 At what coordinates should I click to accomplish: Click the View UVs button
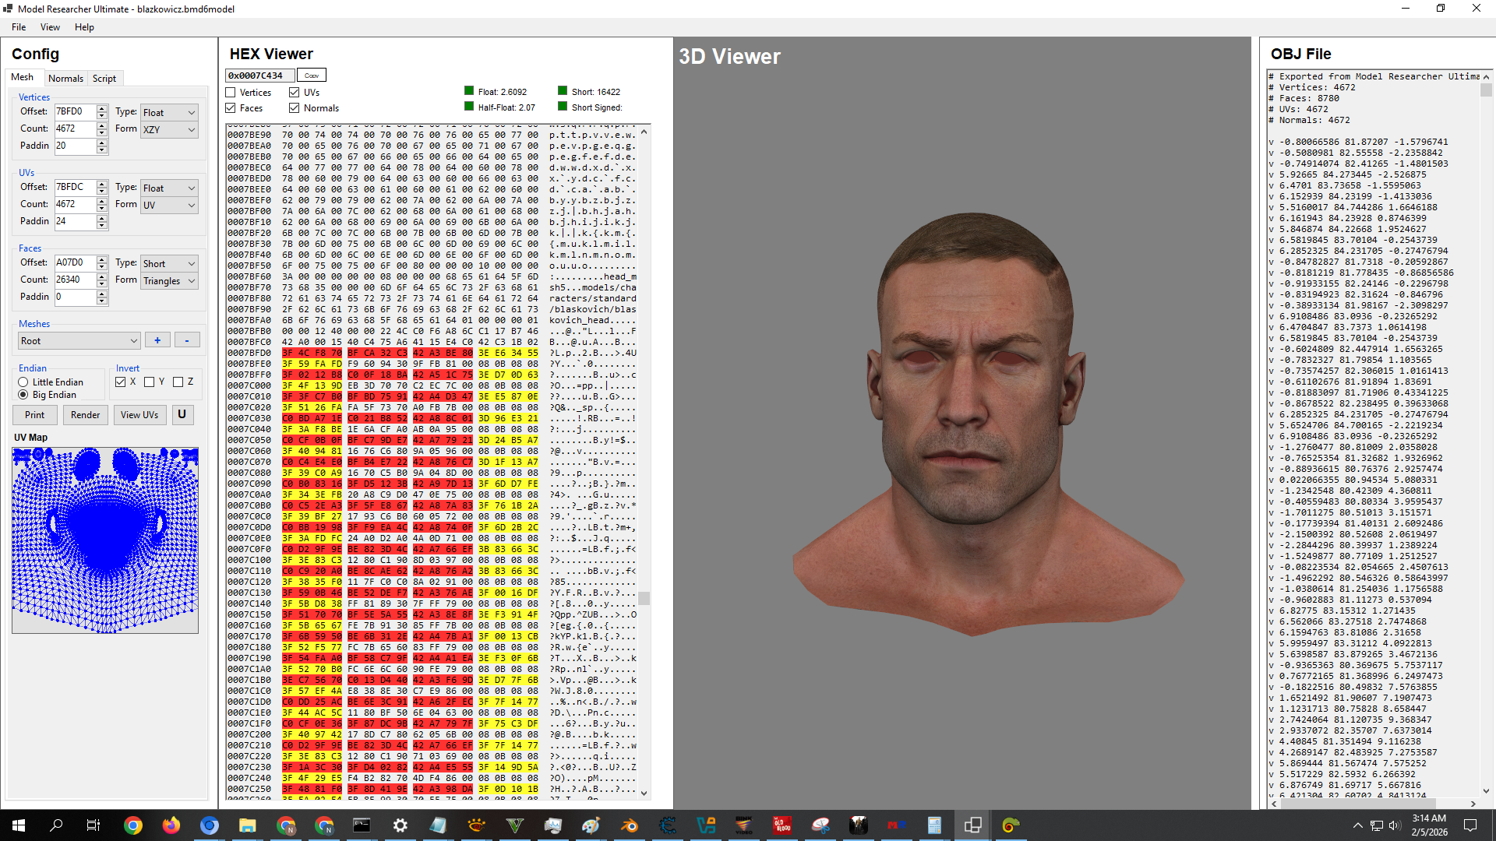(139, 414)
